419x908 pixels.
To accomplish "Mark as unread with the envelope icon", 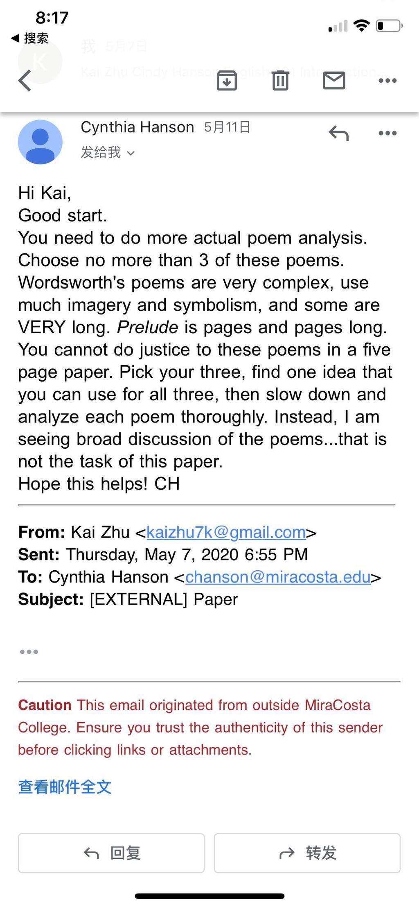I will (x=334, y=80).
